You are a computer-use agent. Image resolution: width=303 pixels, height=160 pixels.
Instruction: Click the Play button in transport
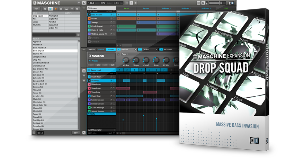[x=131, y=3]
